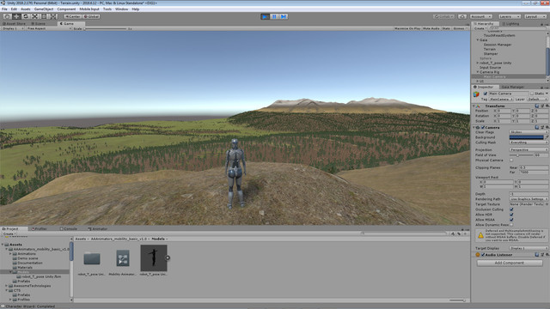Select the Mobility Animator controller asset icon
The image size is (550, 309).
[x=123, y=258]
